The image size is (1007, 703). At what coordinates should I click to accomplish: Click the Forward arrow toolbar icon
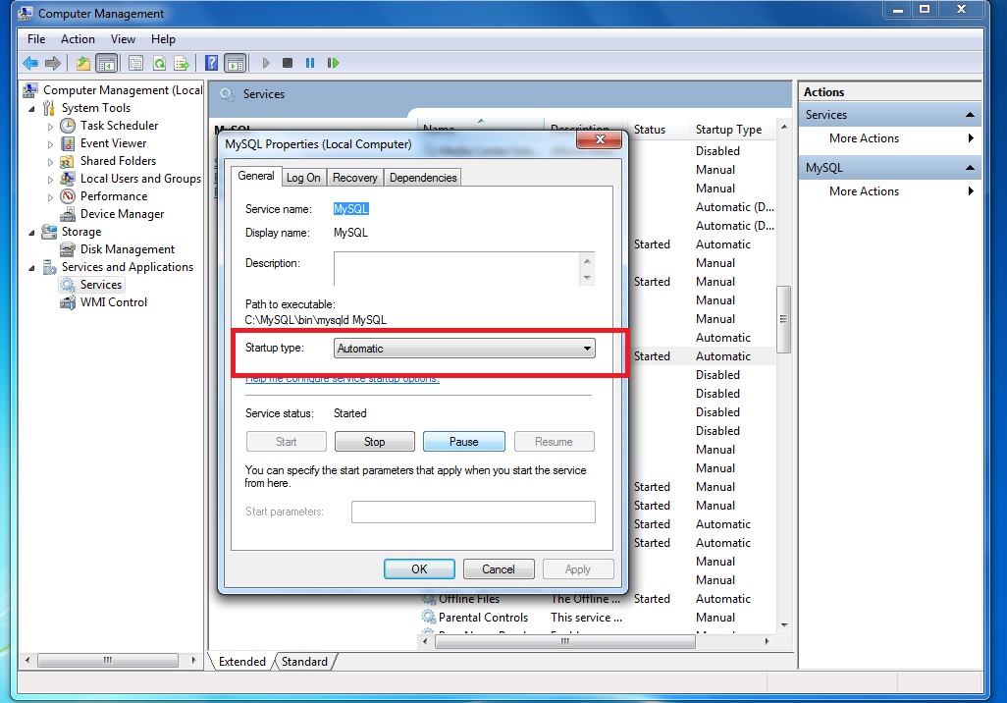click(x=53, y=63)
